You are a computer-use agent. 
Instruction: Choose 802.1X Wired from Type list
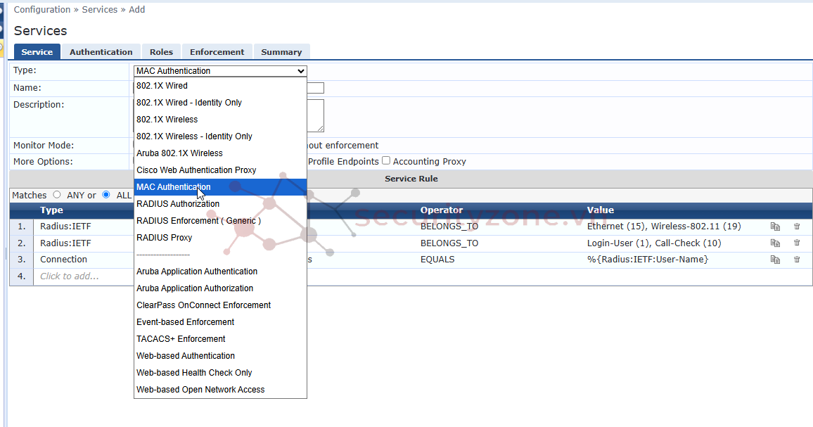click(x=162, y=86)
